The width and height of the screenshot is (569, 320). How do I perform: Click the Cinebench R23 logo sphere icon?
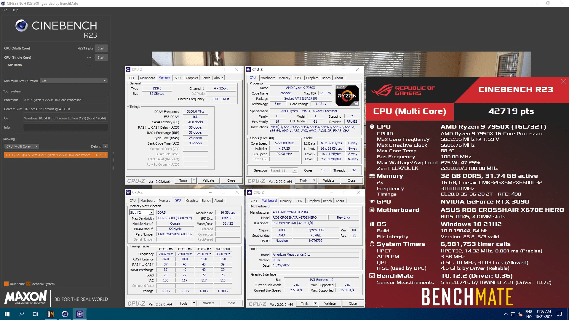(21, 26)
